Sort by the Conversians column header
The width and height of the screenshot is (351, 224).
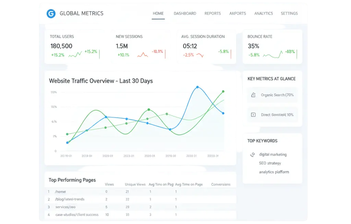click(221, 184)
